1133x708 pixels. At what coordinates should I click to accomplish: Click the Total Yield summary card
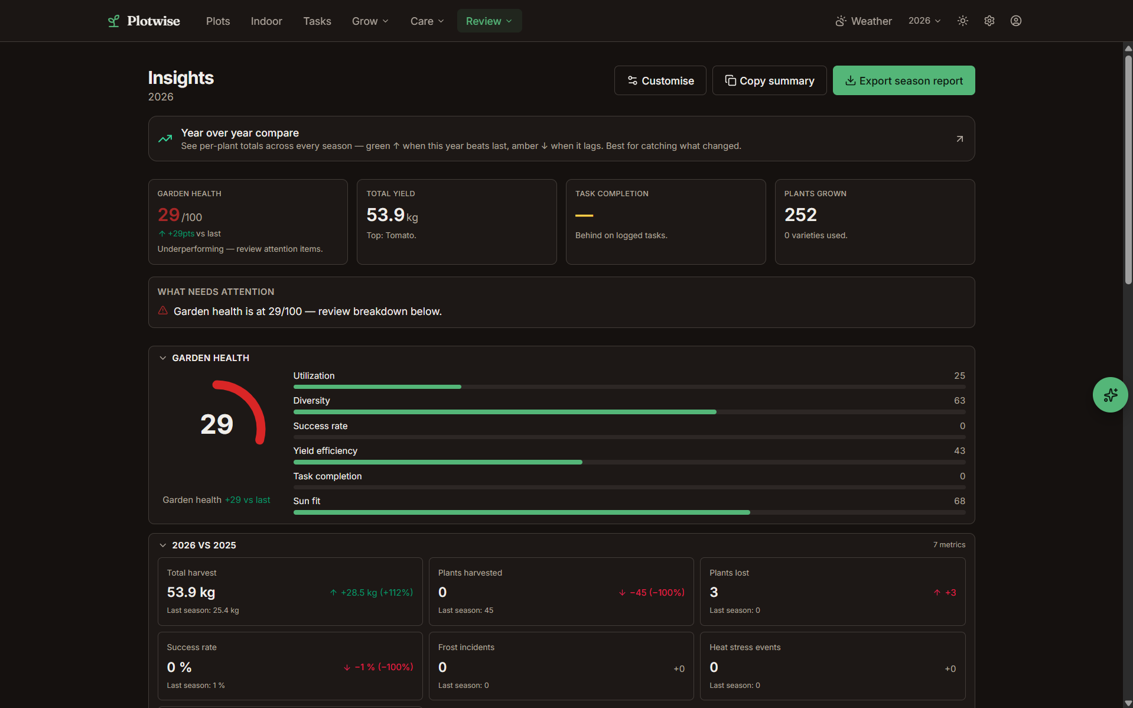click(x=457, y=222)
